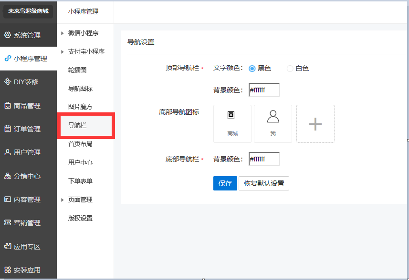Select the 白色 text color radio button

pos(290,69)
